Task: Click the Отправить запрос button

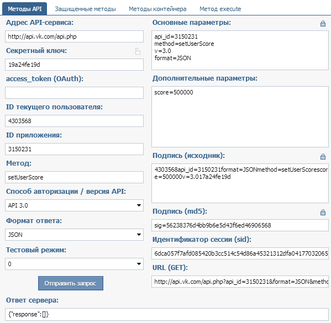Action: click(x=71, y=283)
